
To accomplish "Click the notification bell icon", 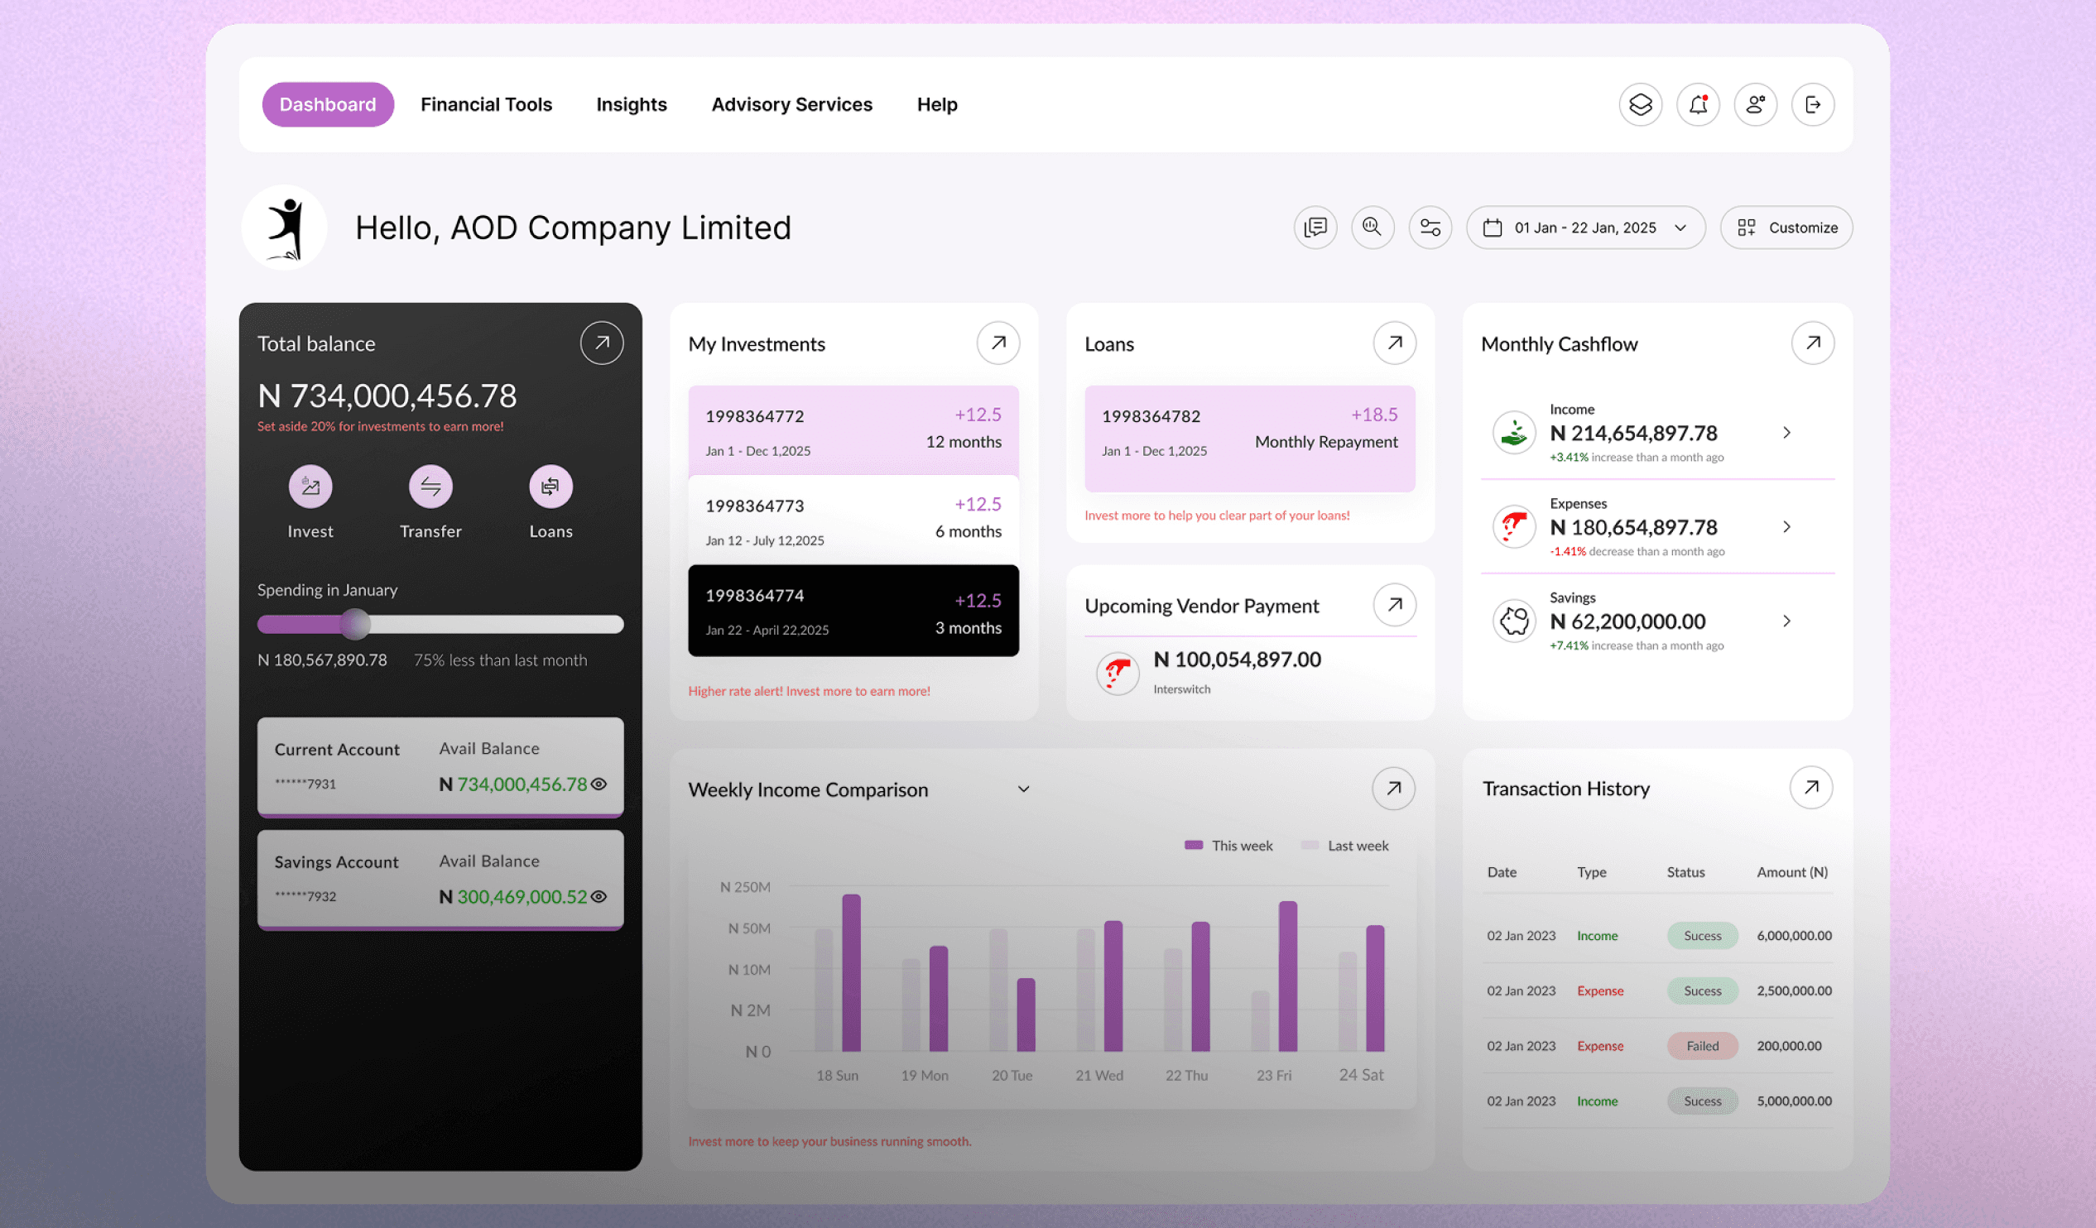I will 1698,105.
